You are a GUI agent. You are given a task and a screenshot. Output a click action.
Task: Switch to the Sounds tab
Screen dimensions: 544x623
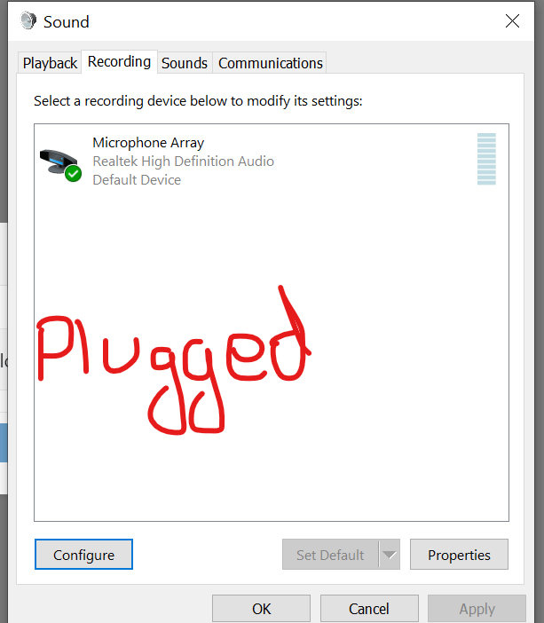[185, 63]
